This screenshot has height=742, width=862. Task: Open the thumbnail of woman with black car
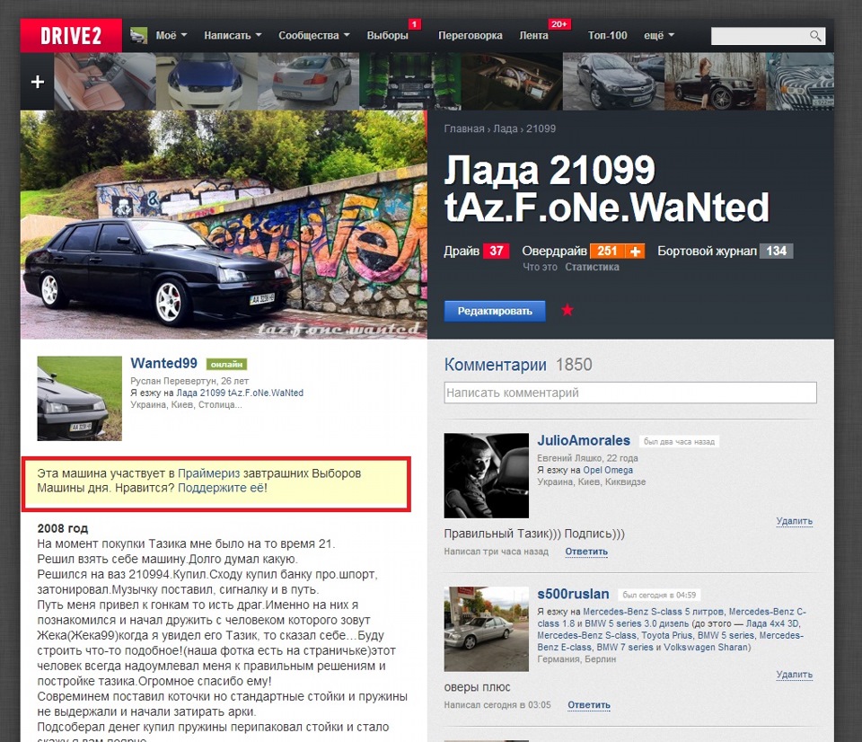pyautogui.click(x=716, y=82)
